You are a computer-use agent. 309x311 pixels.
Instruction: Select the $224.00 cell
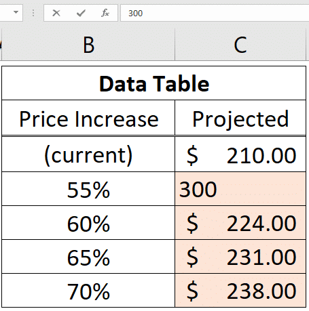[240, 223]
